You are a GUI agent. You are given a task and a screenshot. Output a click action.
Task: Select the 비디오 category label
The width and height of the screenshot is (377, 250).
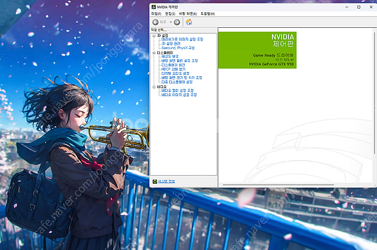pos(162,87)
